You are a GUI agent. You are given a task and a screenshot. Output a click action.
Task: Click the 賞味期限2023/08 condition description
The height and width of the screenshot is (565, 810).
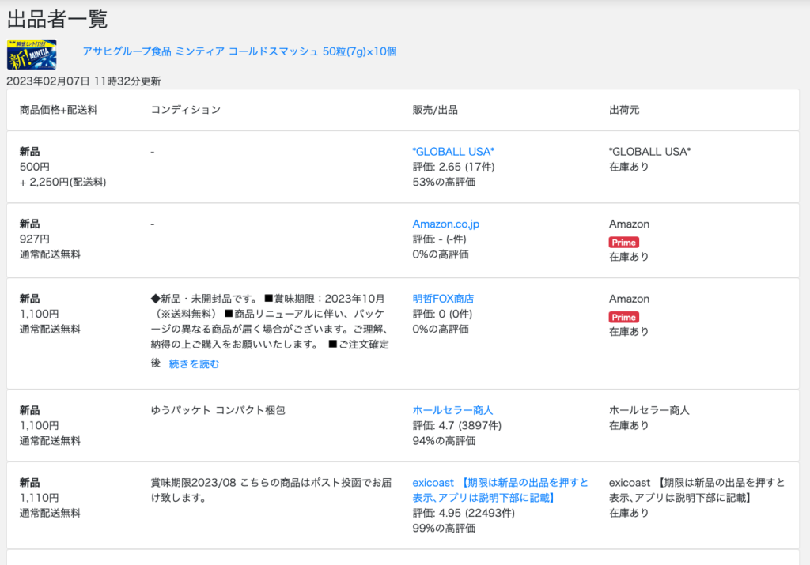(x=271, y=490)
